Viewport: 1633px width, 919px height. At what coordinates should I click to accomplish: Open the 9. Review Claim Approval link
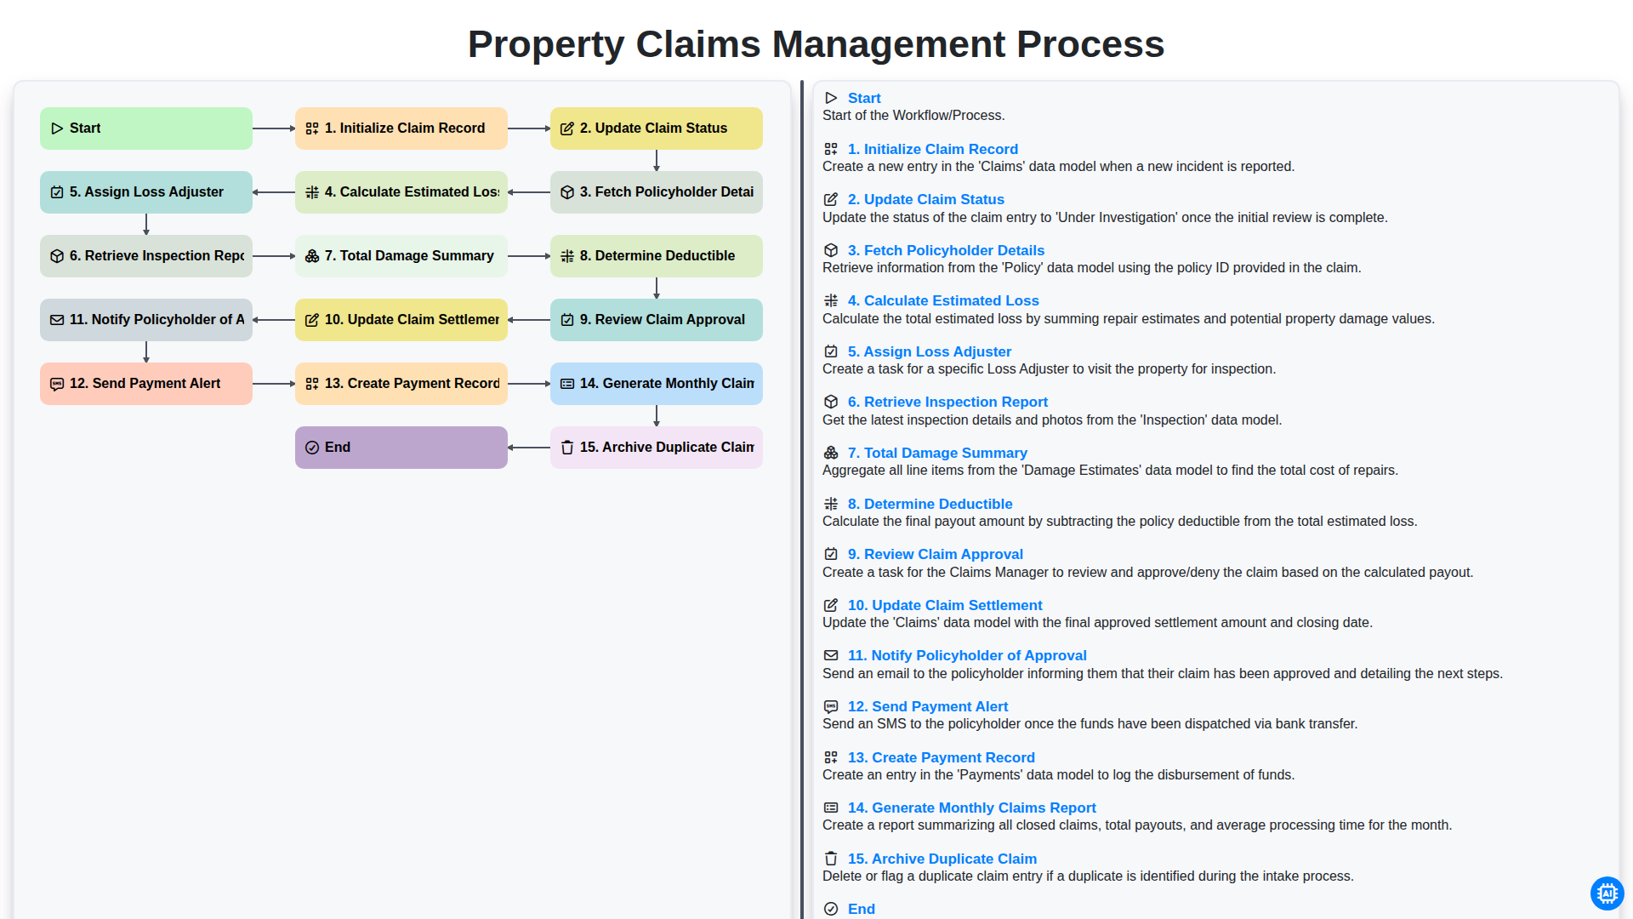pos(936,554)
